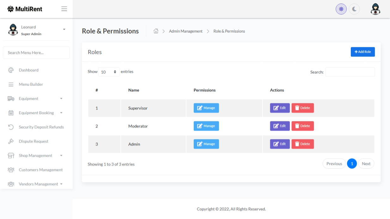Click the Dispute Request gavel icon
The height and width of the screenshot is (219, 390).
pyautogui.click(x=11, y=141)
